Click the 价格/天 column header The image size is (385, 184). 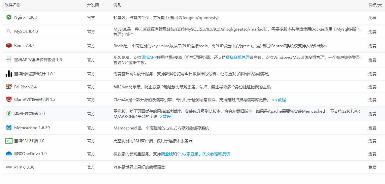click(375, 5)
